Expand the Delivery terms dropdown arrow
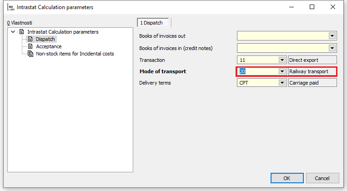347x191 pixels. (282, 83)
